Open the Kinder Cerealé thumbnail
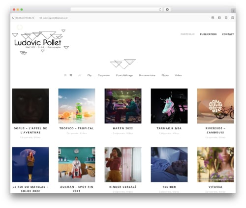Screen dimensions: 246x208 click(x=123, y=164)
